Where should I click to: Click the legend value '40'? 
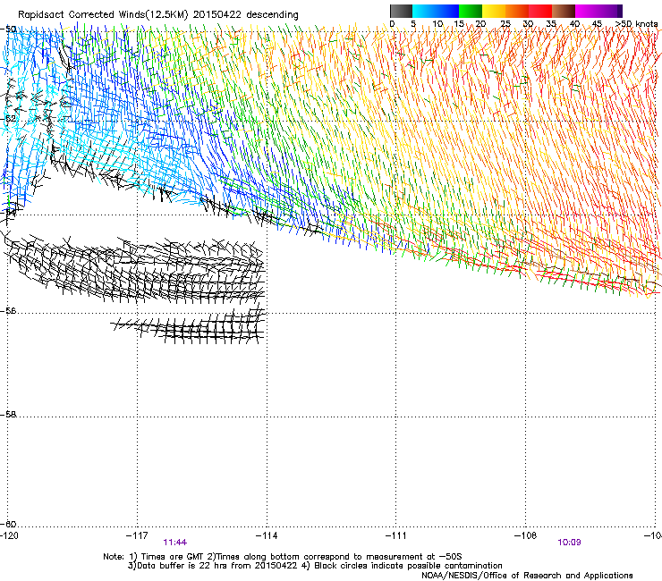pyautogui.click(x=574, y=24)
